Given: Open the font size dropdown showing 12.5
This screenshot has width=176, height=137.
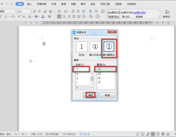Looking at the screenshot, I should 23,11.
